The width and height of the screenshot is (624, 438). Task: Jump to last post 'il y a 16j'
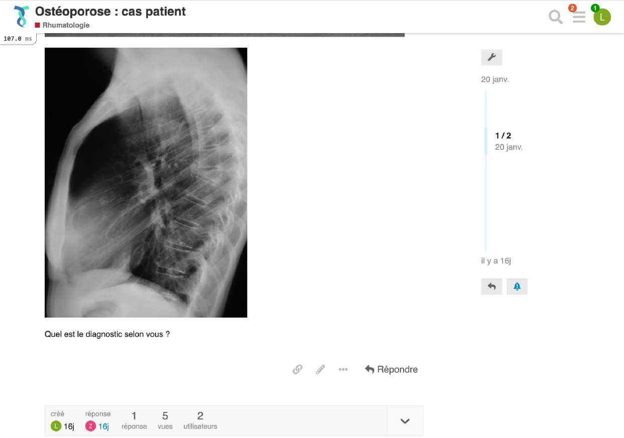pyautogui.click(x=495, y=261)
